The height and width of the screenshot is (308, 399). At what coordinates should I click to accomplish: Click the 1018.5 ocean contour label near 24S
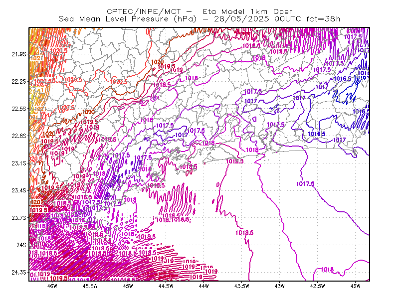[x=244, y=232]
